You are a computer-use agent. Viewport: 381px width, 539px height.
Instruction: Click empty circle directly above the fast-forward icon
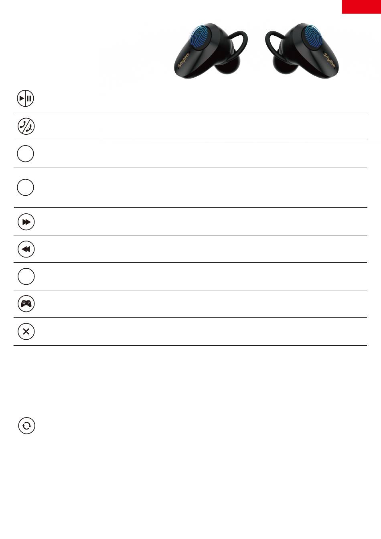[25, 187]
